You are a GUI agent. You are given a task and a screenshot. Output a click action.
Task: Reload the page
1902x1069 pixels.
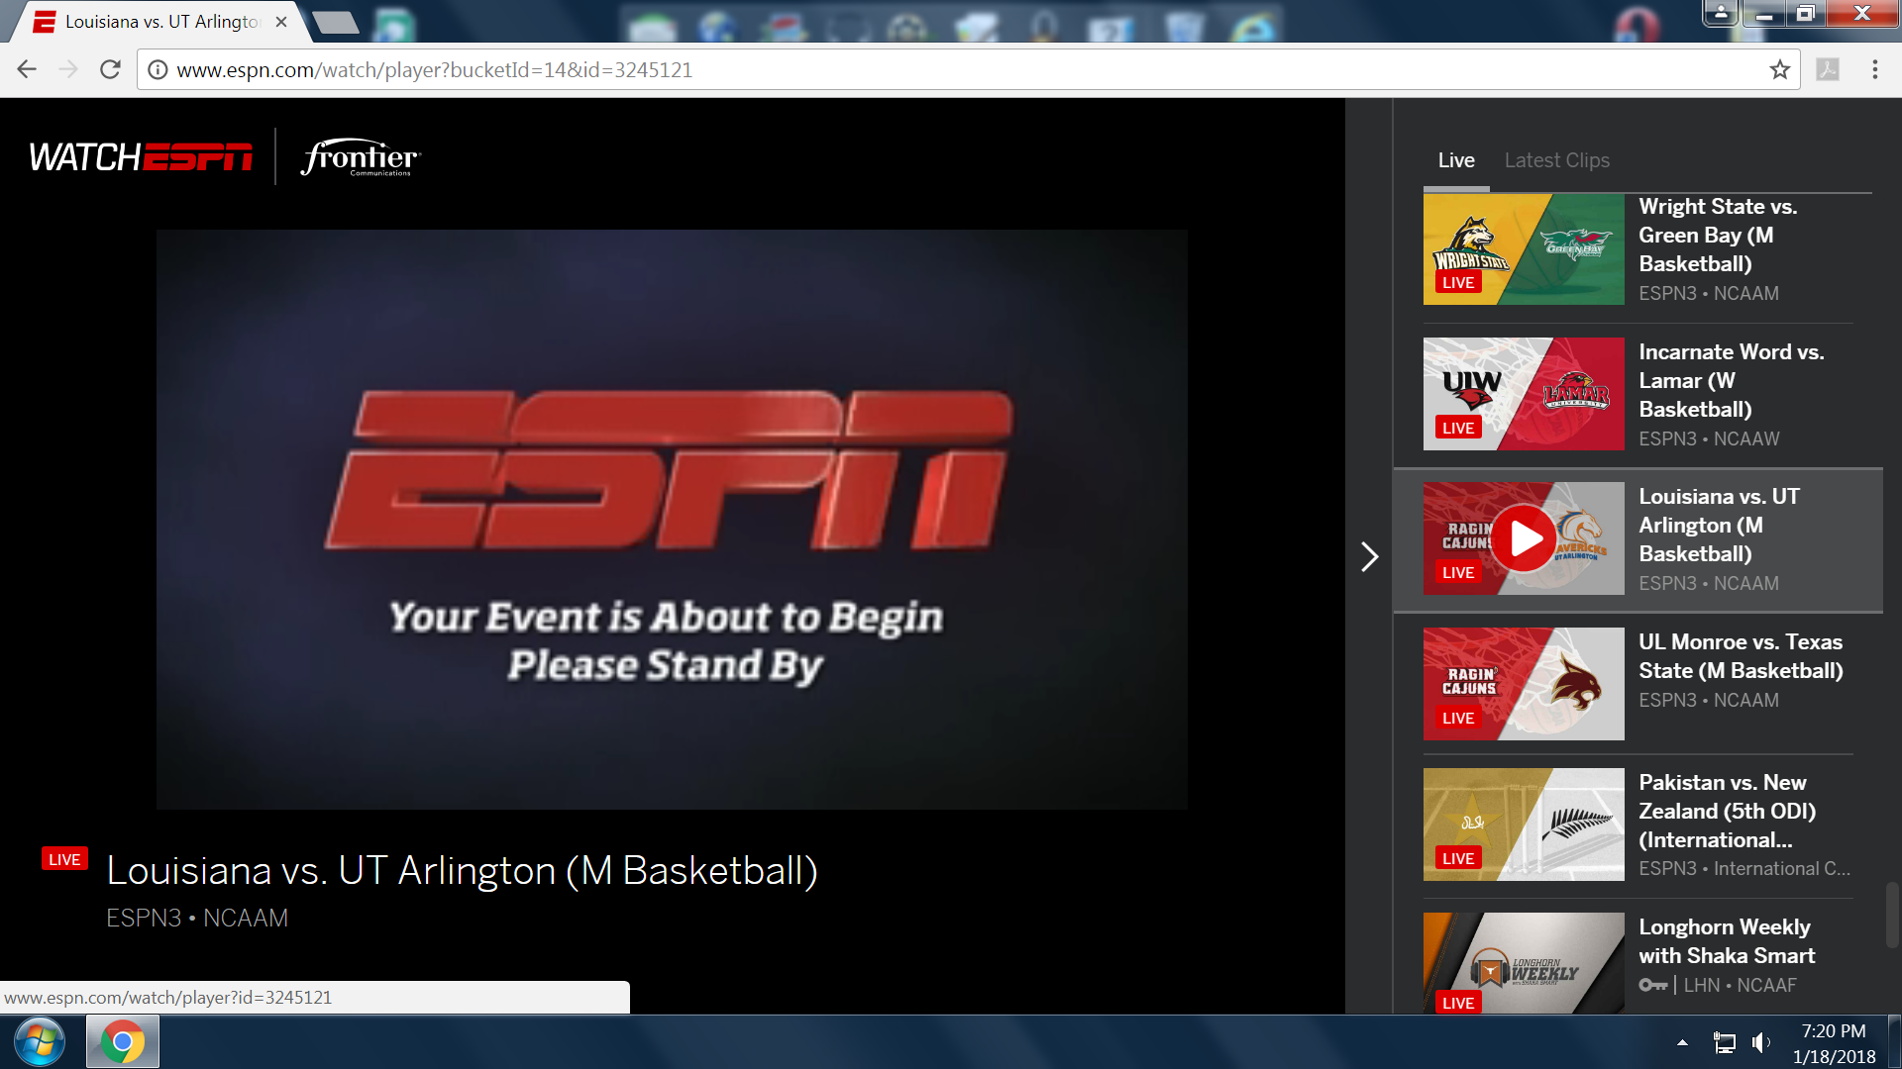(x=110, y=70)
